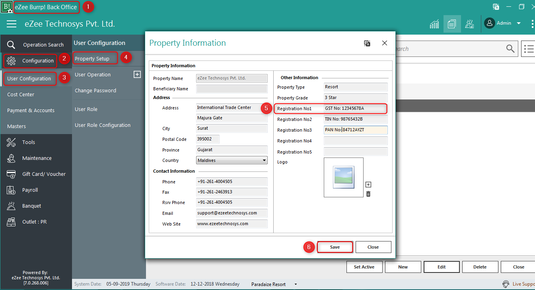Click the Gift Card/Voucher icon
The width and height of the screenshot is (535, 290).
point(11,174)
